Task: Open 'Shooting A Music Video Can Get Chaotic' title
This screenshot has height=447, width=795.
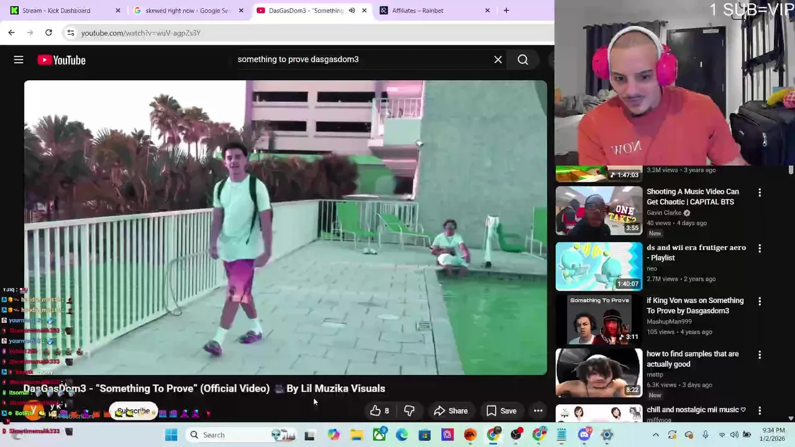Action: (693, 197)
